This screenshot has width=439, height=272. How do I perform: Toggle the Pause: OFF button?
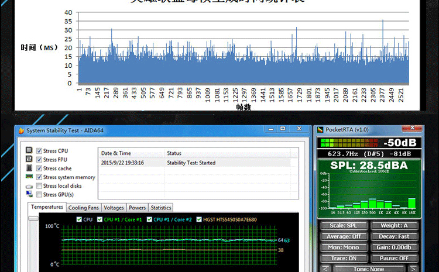pyautogui.click(x=394, y=259)
